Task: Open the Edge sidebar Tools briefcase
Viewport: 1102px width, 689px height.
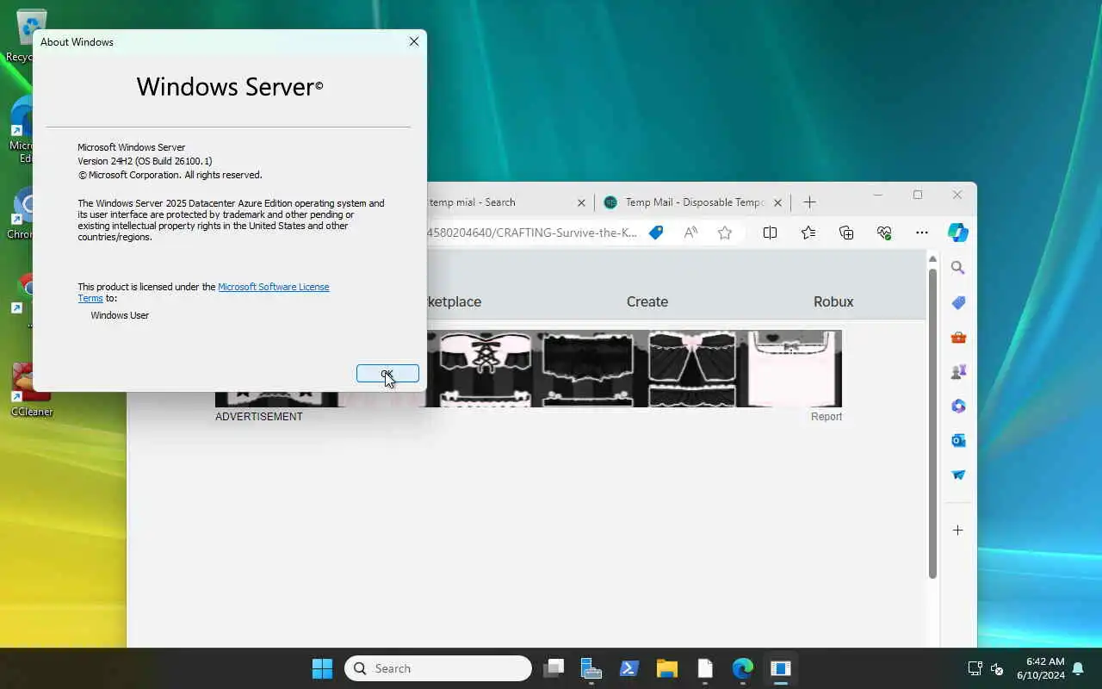Action: click(x=958, y=337)
